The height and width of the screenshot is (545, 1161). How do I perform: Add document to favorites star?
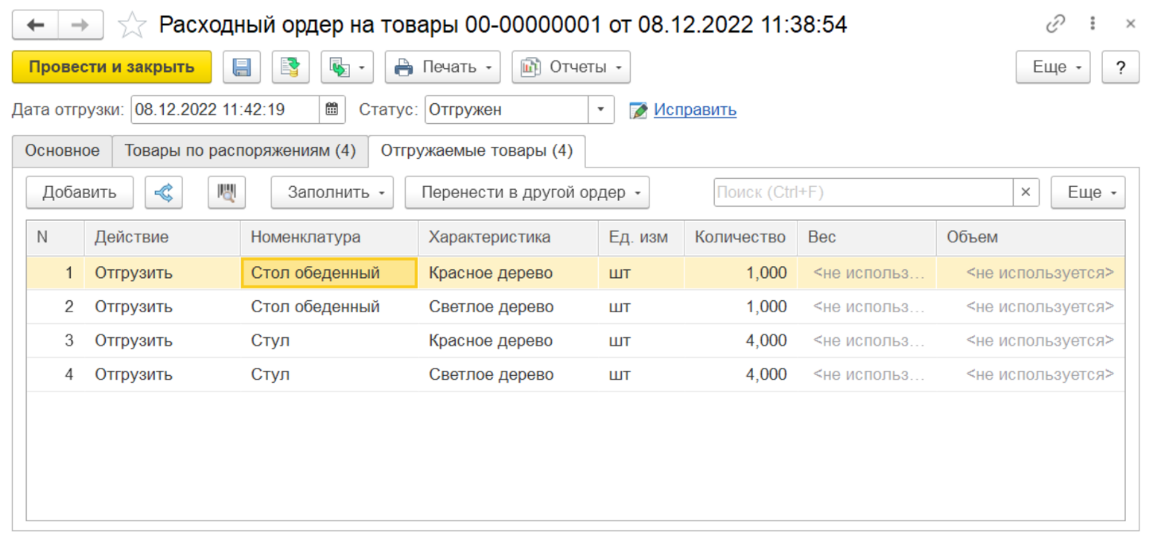pyautogui.click(x=132, y=25)
